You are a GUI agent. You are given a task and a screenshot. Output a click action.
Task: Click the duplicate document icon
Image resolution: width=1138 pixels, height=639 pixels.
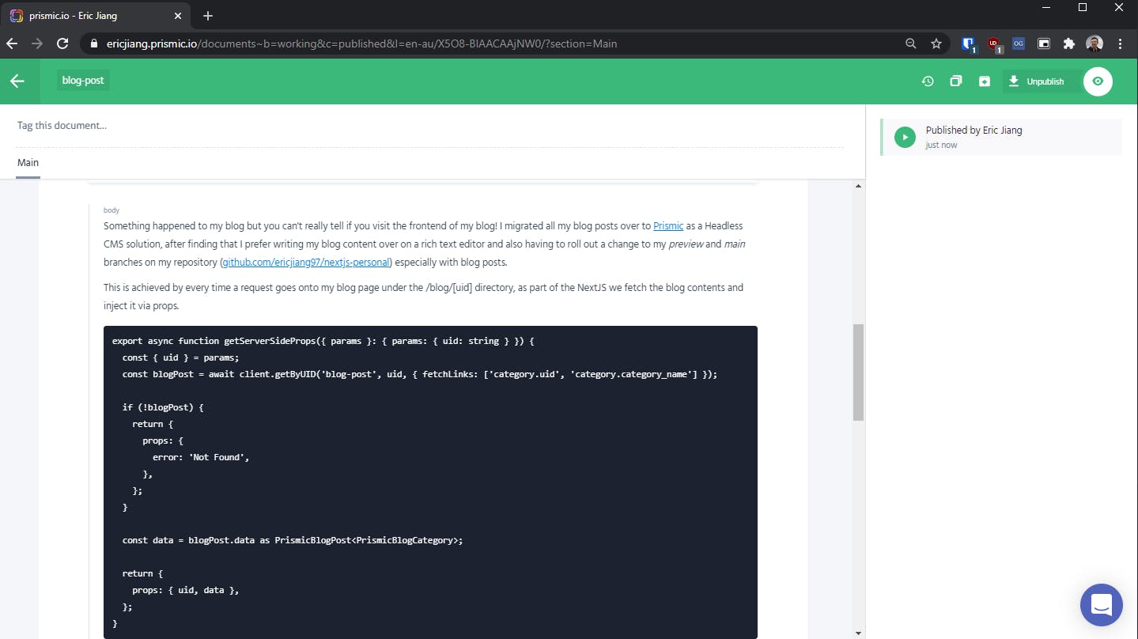955,81
